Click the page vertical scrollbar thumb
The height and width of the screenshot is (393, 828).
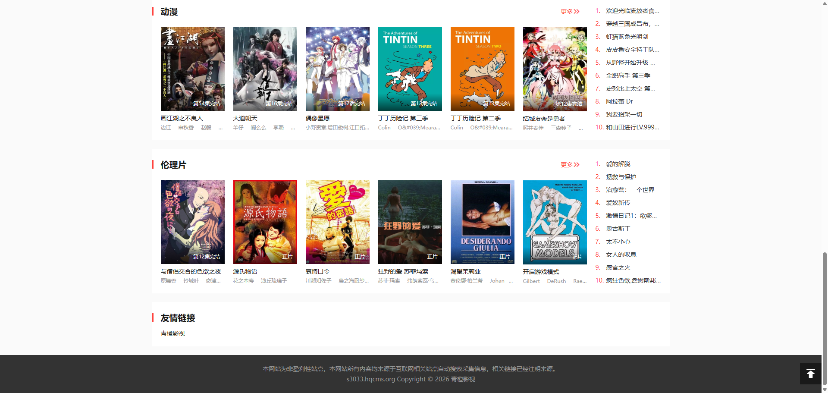(825, 319)
